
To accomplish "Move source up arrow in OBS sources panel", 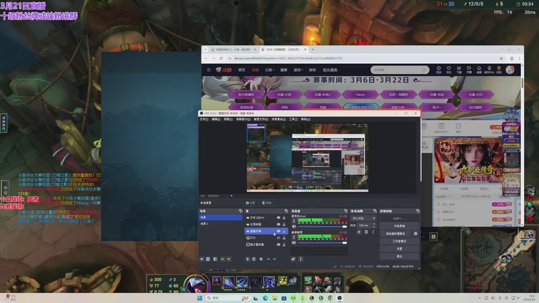I will tap(268, 259).
